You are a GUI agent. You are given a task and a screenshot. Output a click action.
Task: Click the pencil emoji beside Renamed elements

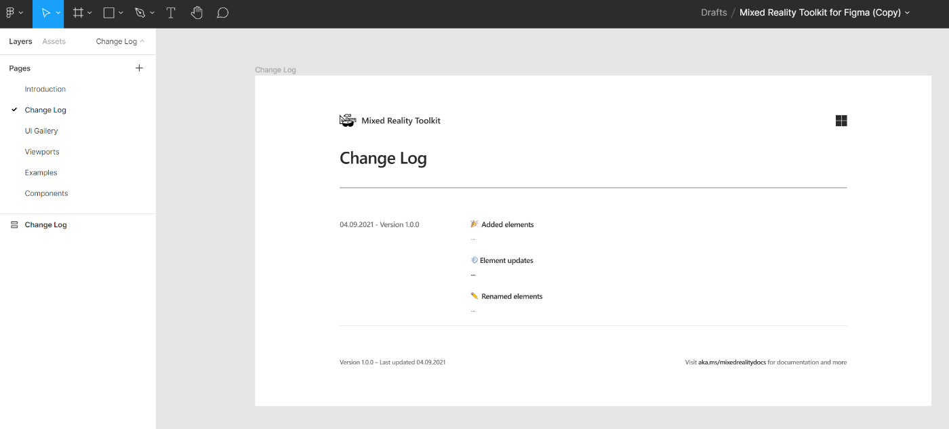coord(474,296)
